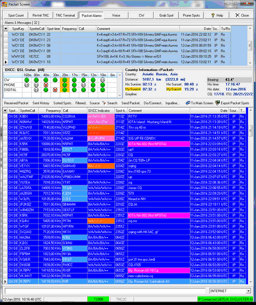Viewport: 256px width, 305px height.
Task: Click the CW 10m white smiley icon
Action: [x=102, y=80]
